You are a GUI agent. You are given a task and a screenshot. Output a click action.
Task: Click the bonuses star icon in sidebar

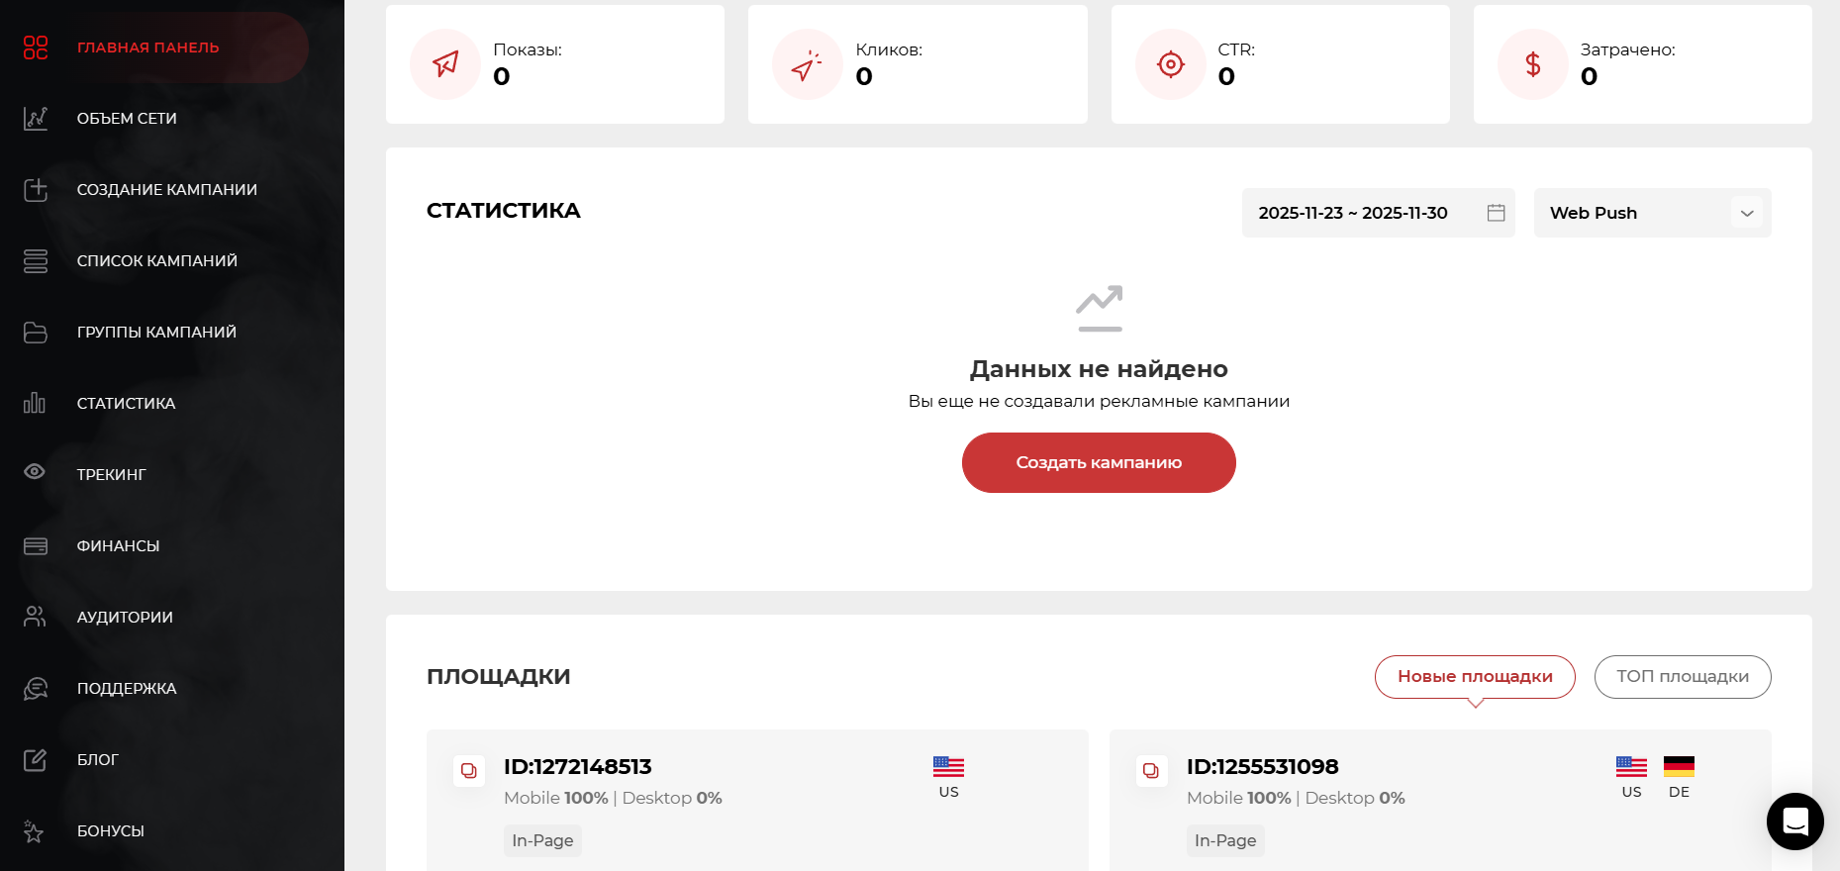click(35, 831)
